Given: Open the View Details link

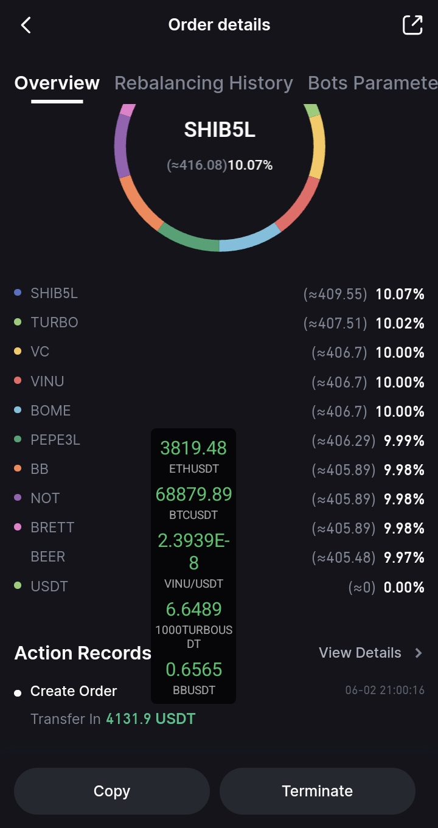Looking at the screenshot, I should [x=360, y=653].
